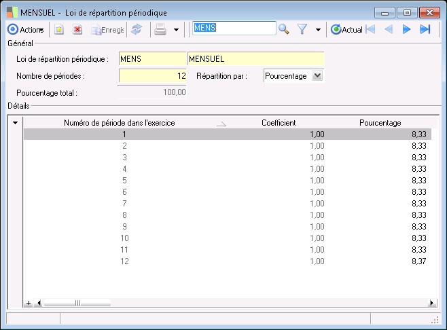This screenshot has width=447, height=330.
Task: Click the Enregistrer save button
Action: [107, 30]
